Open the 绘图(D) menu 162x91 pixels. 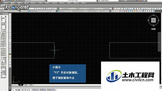click(x=47, y=3)
